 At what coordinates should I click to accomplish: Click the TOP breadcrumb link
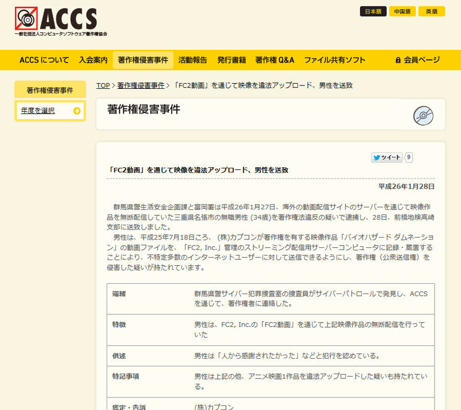103,85
